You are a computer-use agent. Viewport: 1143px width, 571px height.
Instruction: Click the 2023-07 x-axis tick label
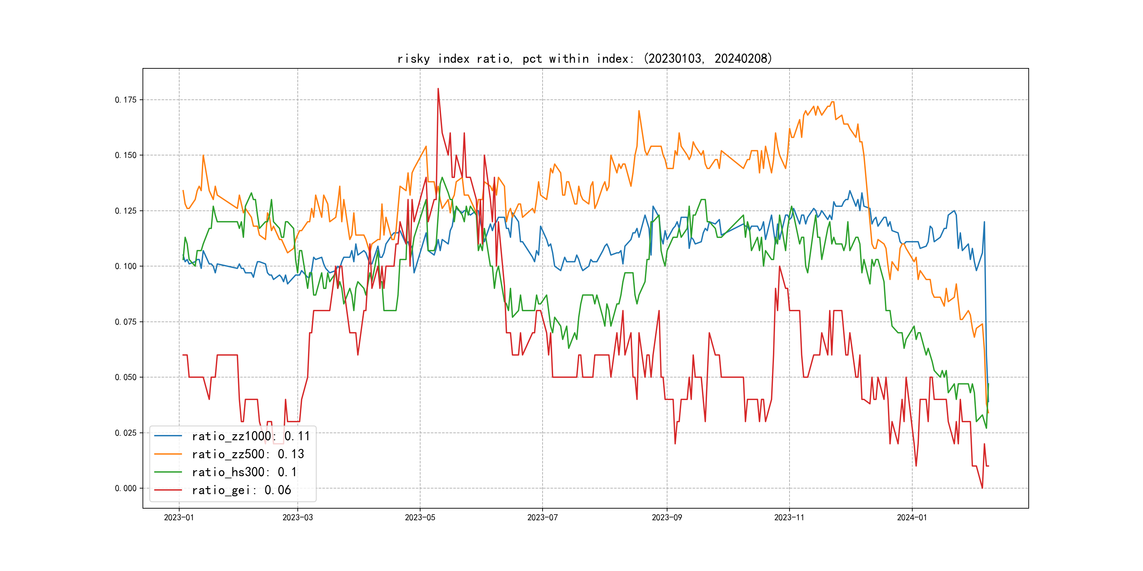pos(542,517)
